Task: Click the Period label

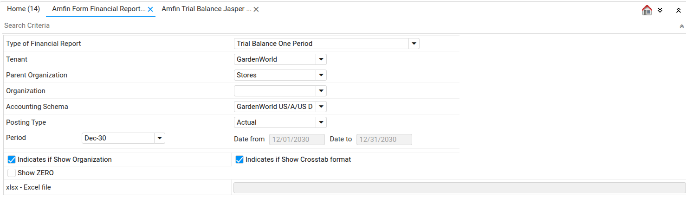Action: pyautogui.click(x=16, y=138)
